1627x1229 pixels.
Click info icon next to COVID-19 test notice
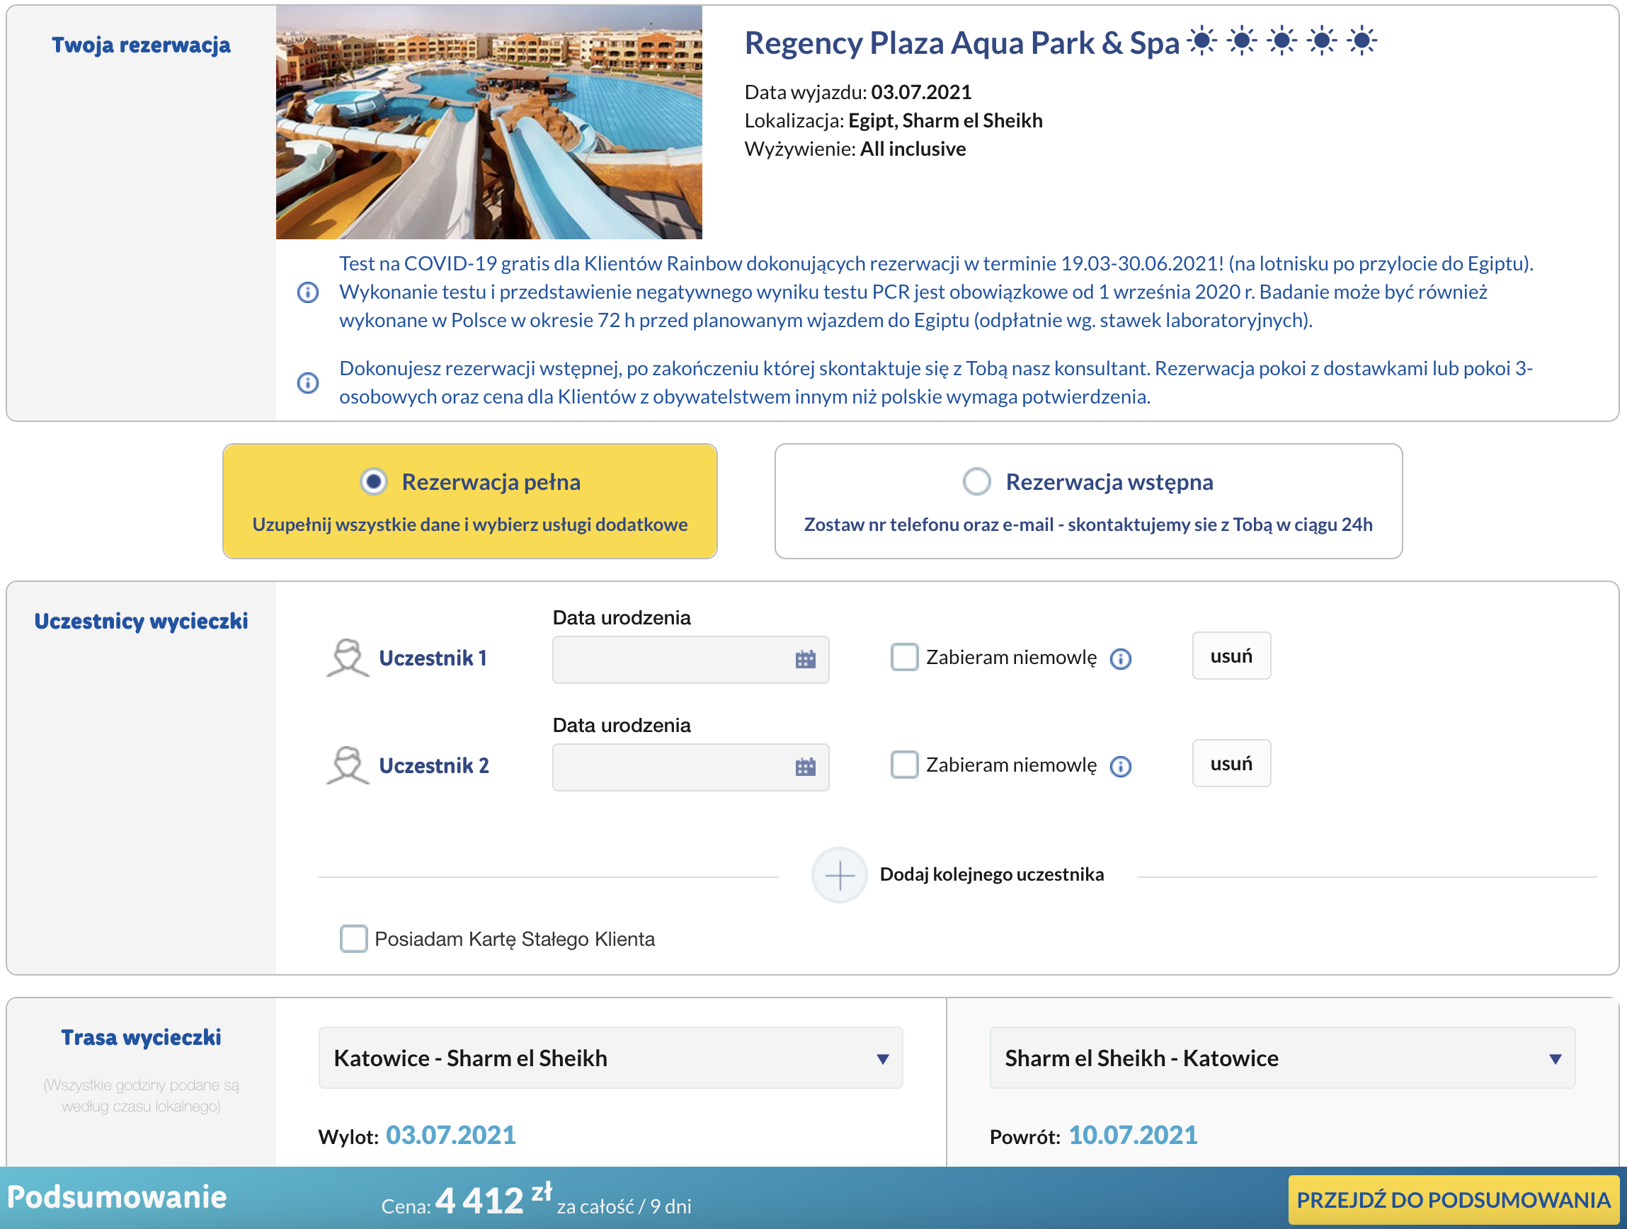tap(307, 292)
